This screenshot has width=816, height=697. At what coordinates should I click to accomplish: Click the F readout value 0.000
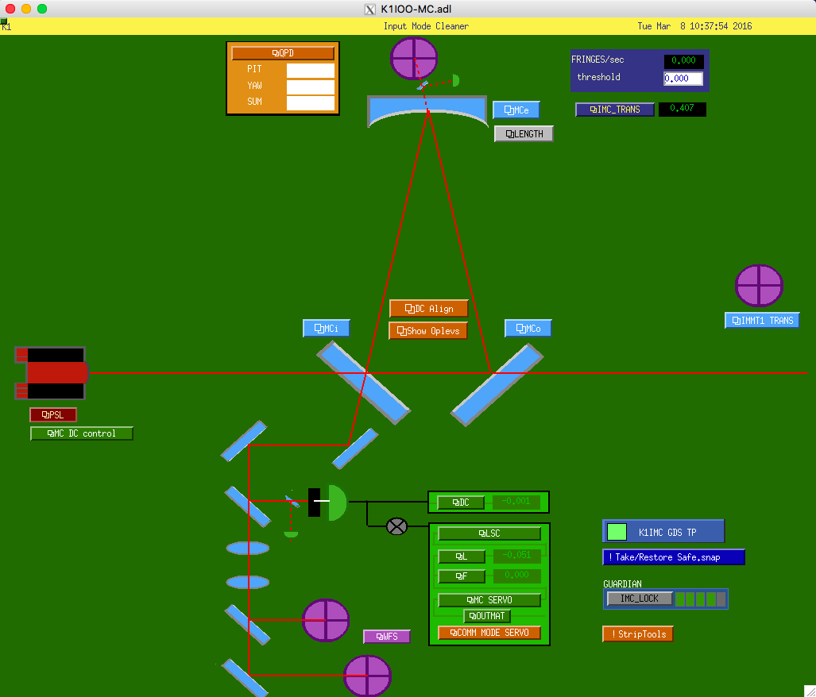pos(516,576)
